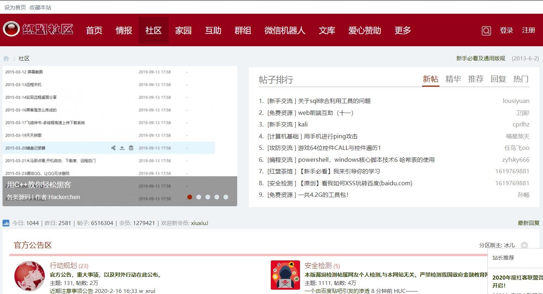Click the 登录 login link

[x=506, y=30]
